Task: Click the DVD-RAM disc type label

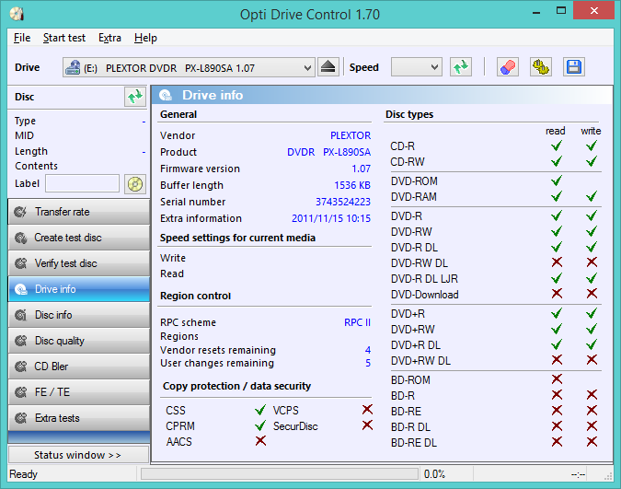Action: (414, 197)
